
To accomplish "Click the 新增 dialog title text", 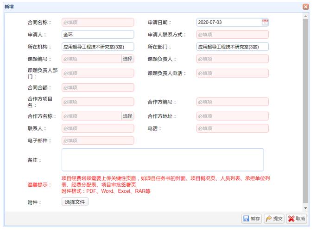I will tap(9, 6).
